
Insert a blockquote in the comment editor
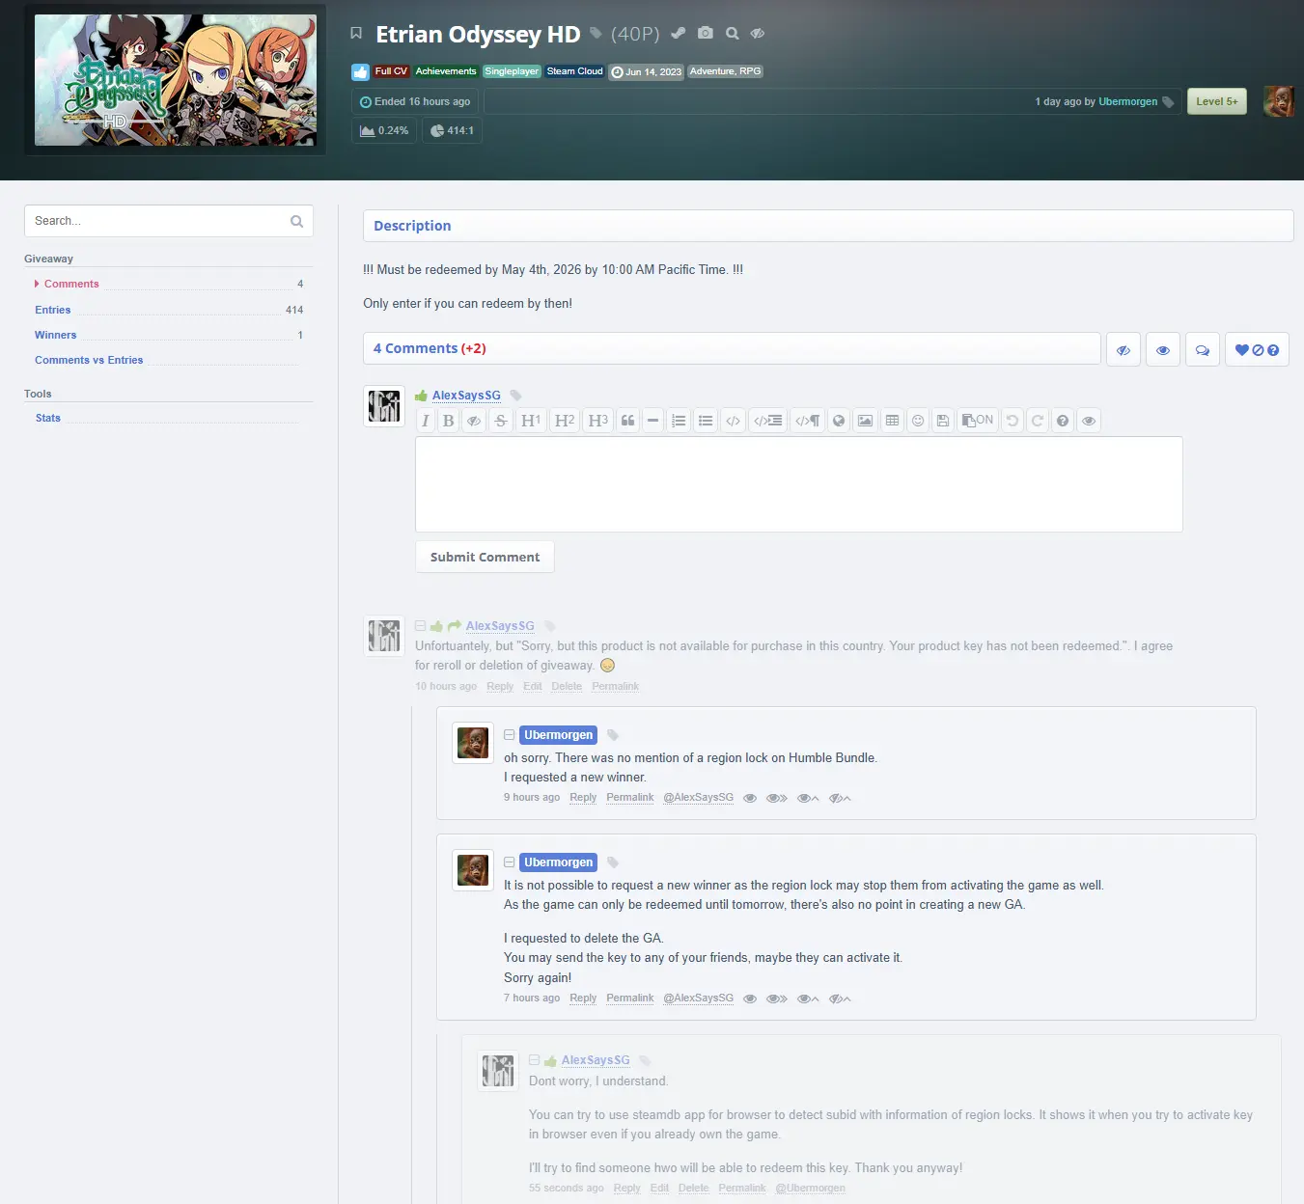628,421
